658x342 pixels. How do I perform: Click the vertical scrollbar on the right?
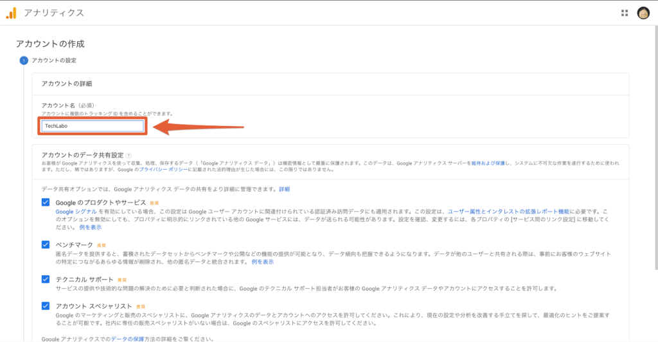coord(655,161)
